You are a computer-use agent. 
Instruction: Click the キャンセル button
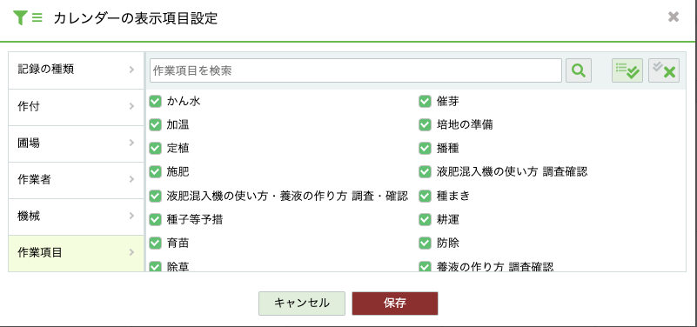(302, 303)
